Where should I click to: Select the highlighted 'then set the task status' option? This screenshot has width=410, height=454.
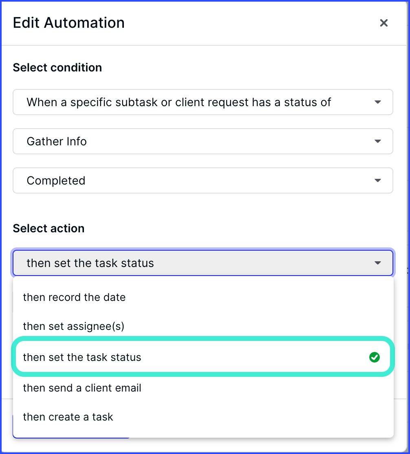(x=203, y=357)
